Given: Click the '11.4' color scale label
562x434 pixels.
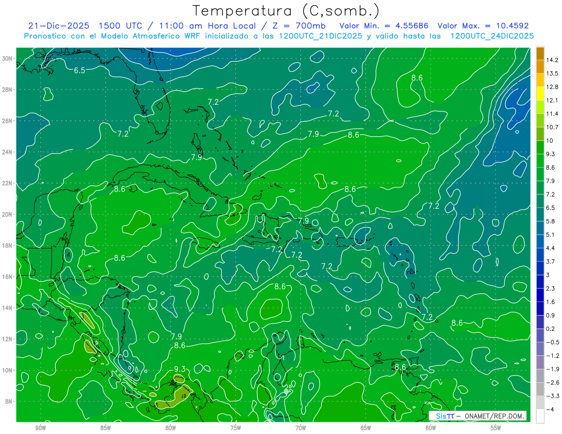Looking at the screenshot, I should (552, 114).
